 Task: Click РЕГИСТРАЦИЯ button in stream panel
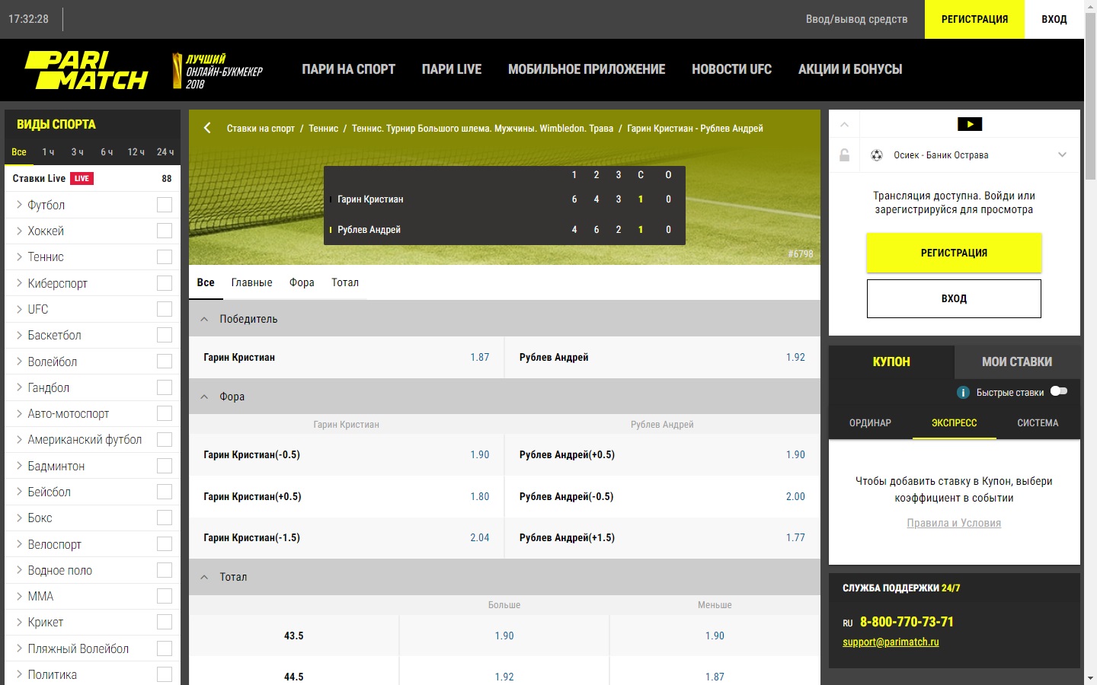(954, 253)
